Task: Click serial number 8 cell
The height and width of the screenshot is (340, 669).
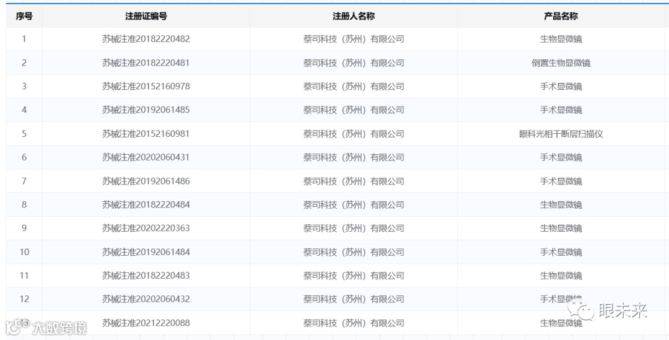Action: click(24, 204)
